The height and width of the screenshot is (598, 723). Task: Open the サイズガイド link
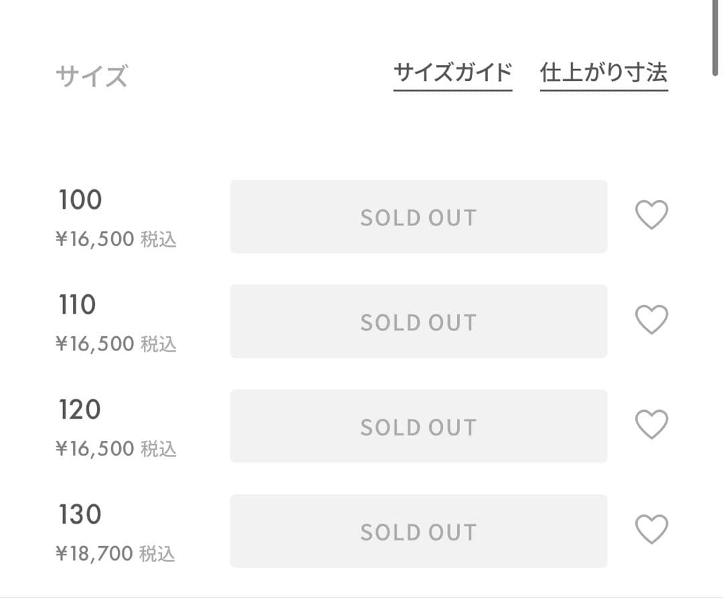tap(453, 72)
